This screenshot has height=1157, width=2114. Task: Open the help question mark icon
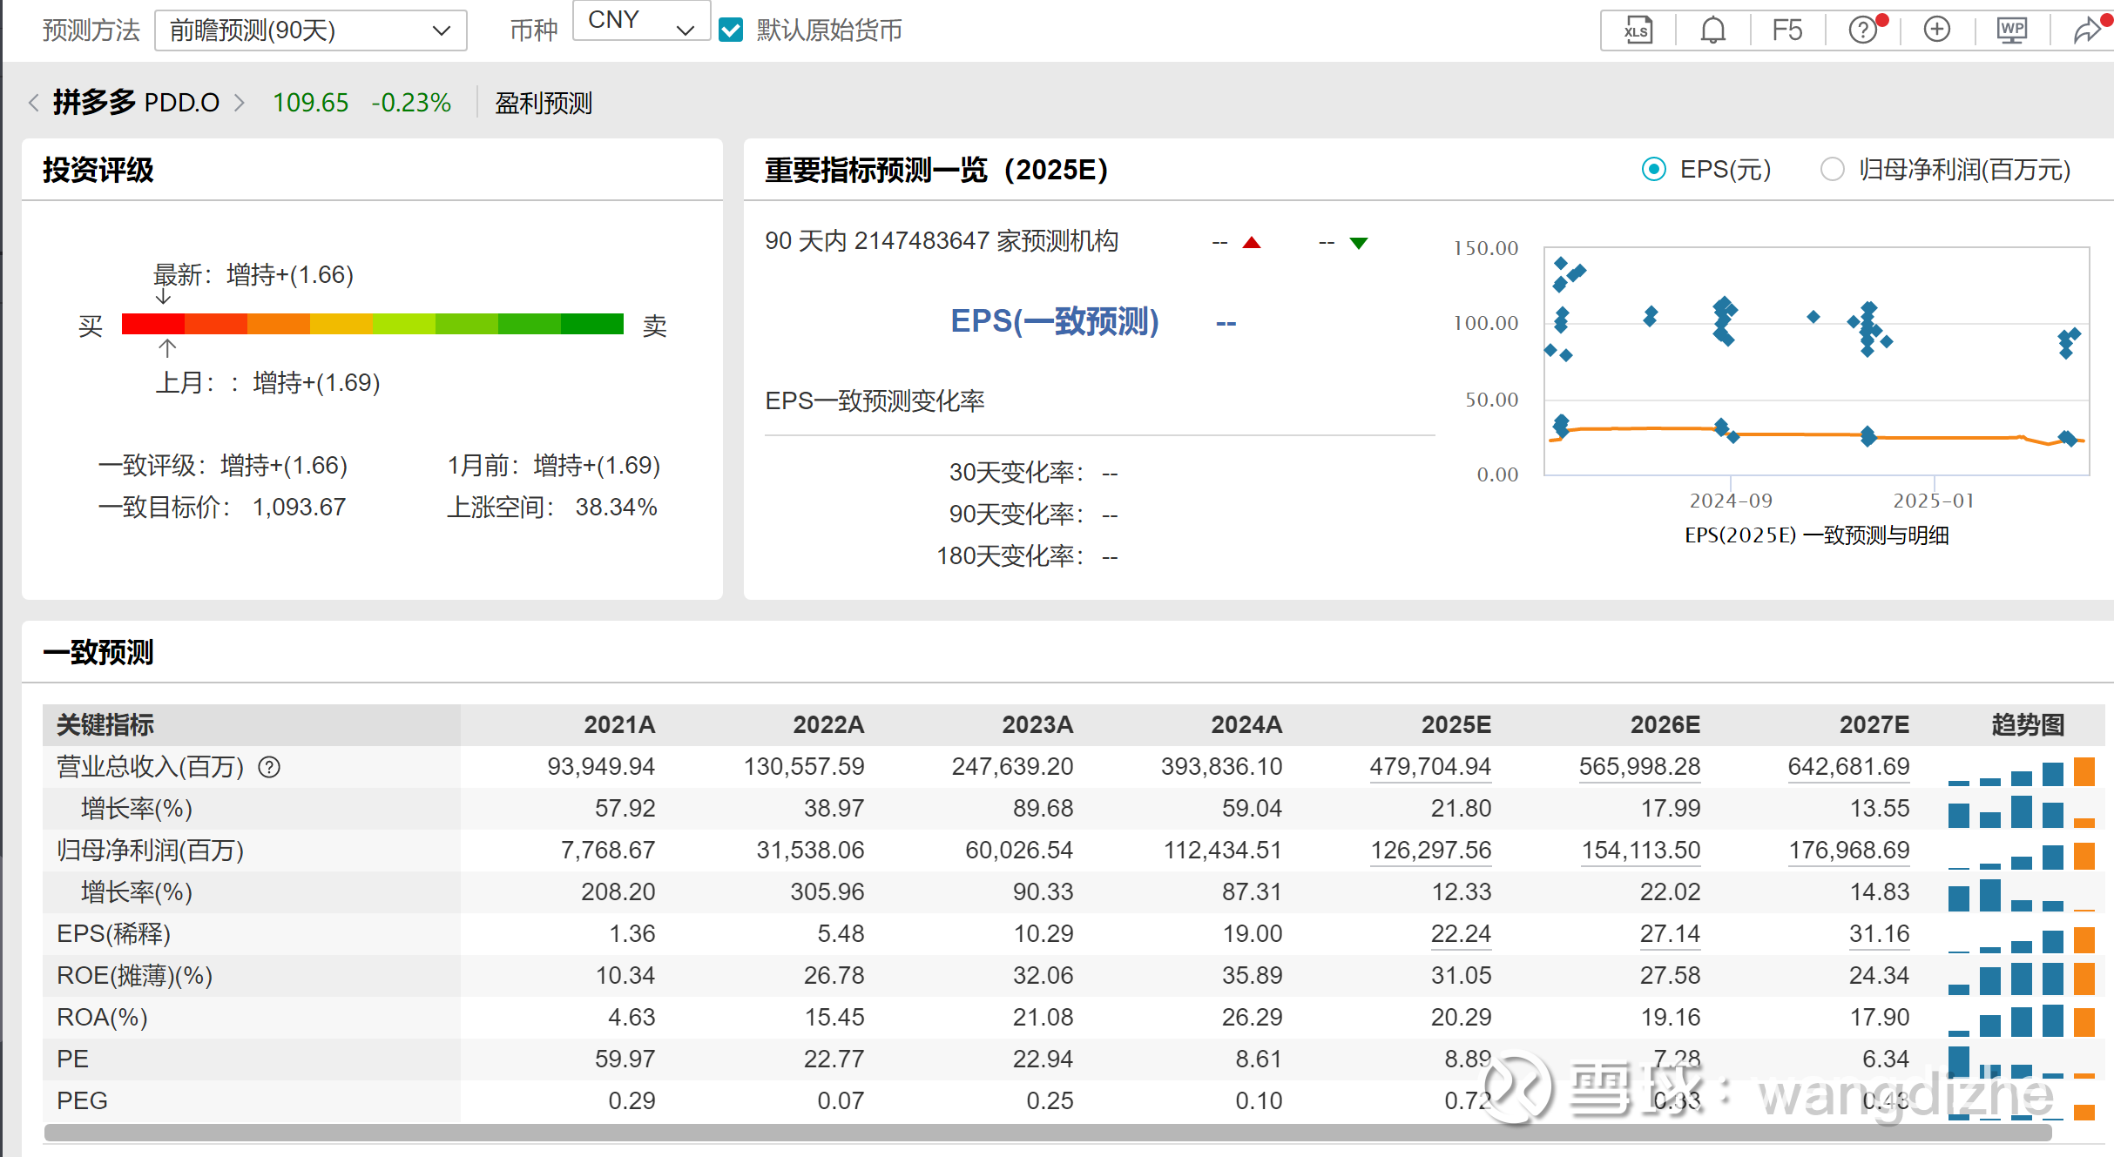[x=1862, y=30]
